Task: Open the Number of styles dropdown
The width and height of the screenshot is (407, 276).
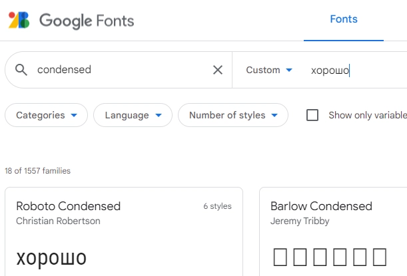Action: pos(233,115)
